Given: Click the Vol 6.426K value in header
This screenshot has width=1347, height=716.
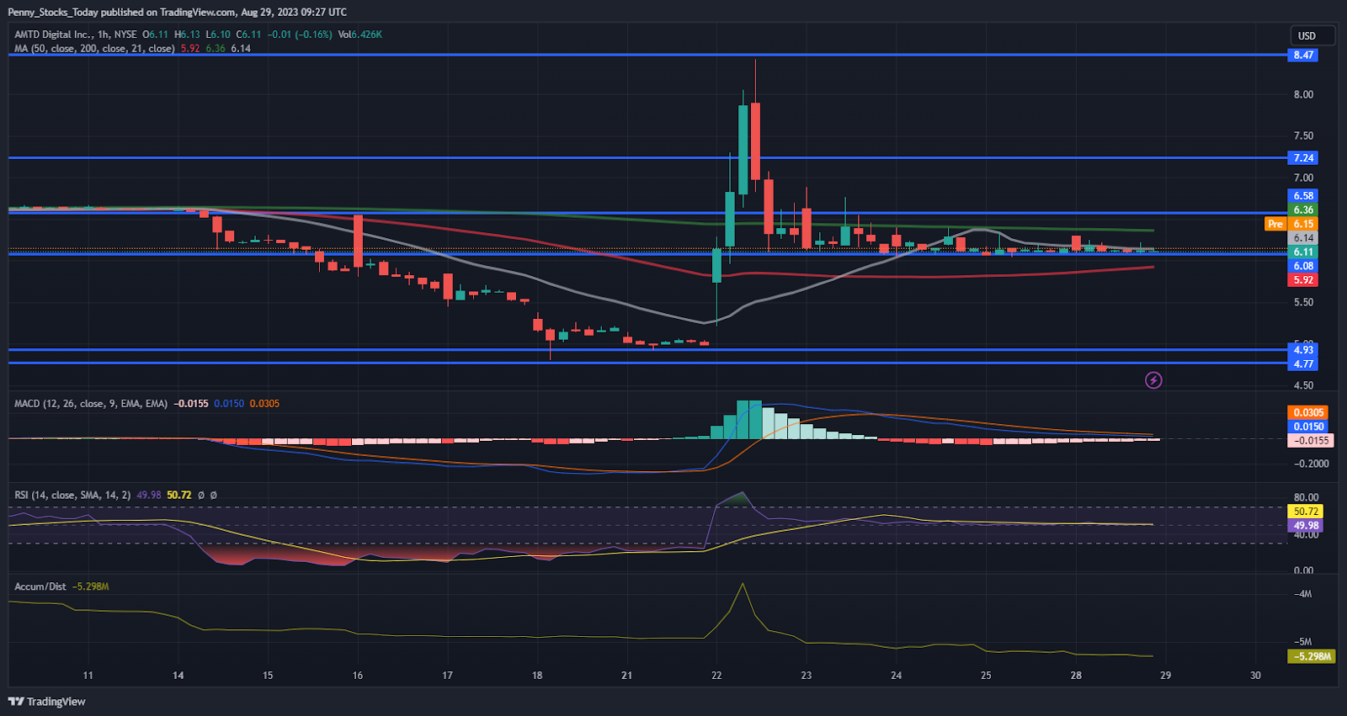Looking at the screenshot, I should pyautogui.click(x=360, y=34).
